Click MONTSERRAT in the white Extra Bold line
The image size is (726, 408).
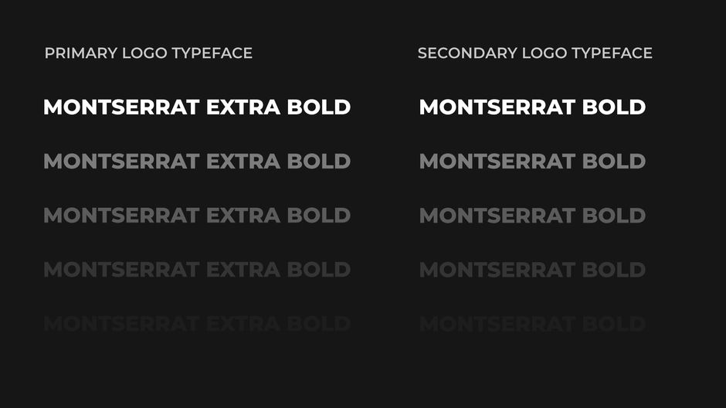pyautogui.click(x=121, y=107)
